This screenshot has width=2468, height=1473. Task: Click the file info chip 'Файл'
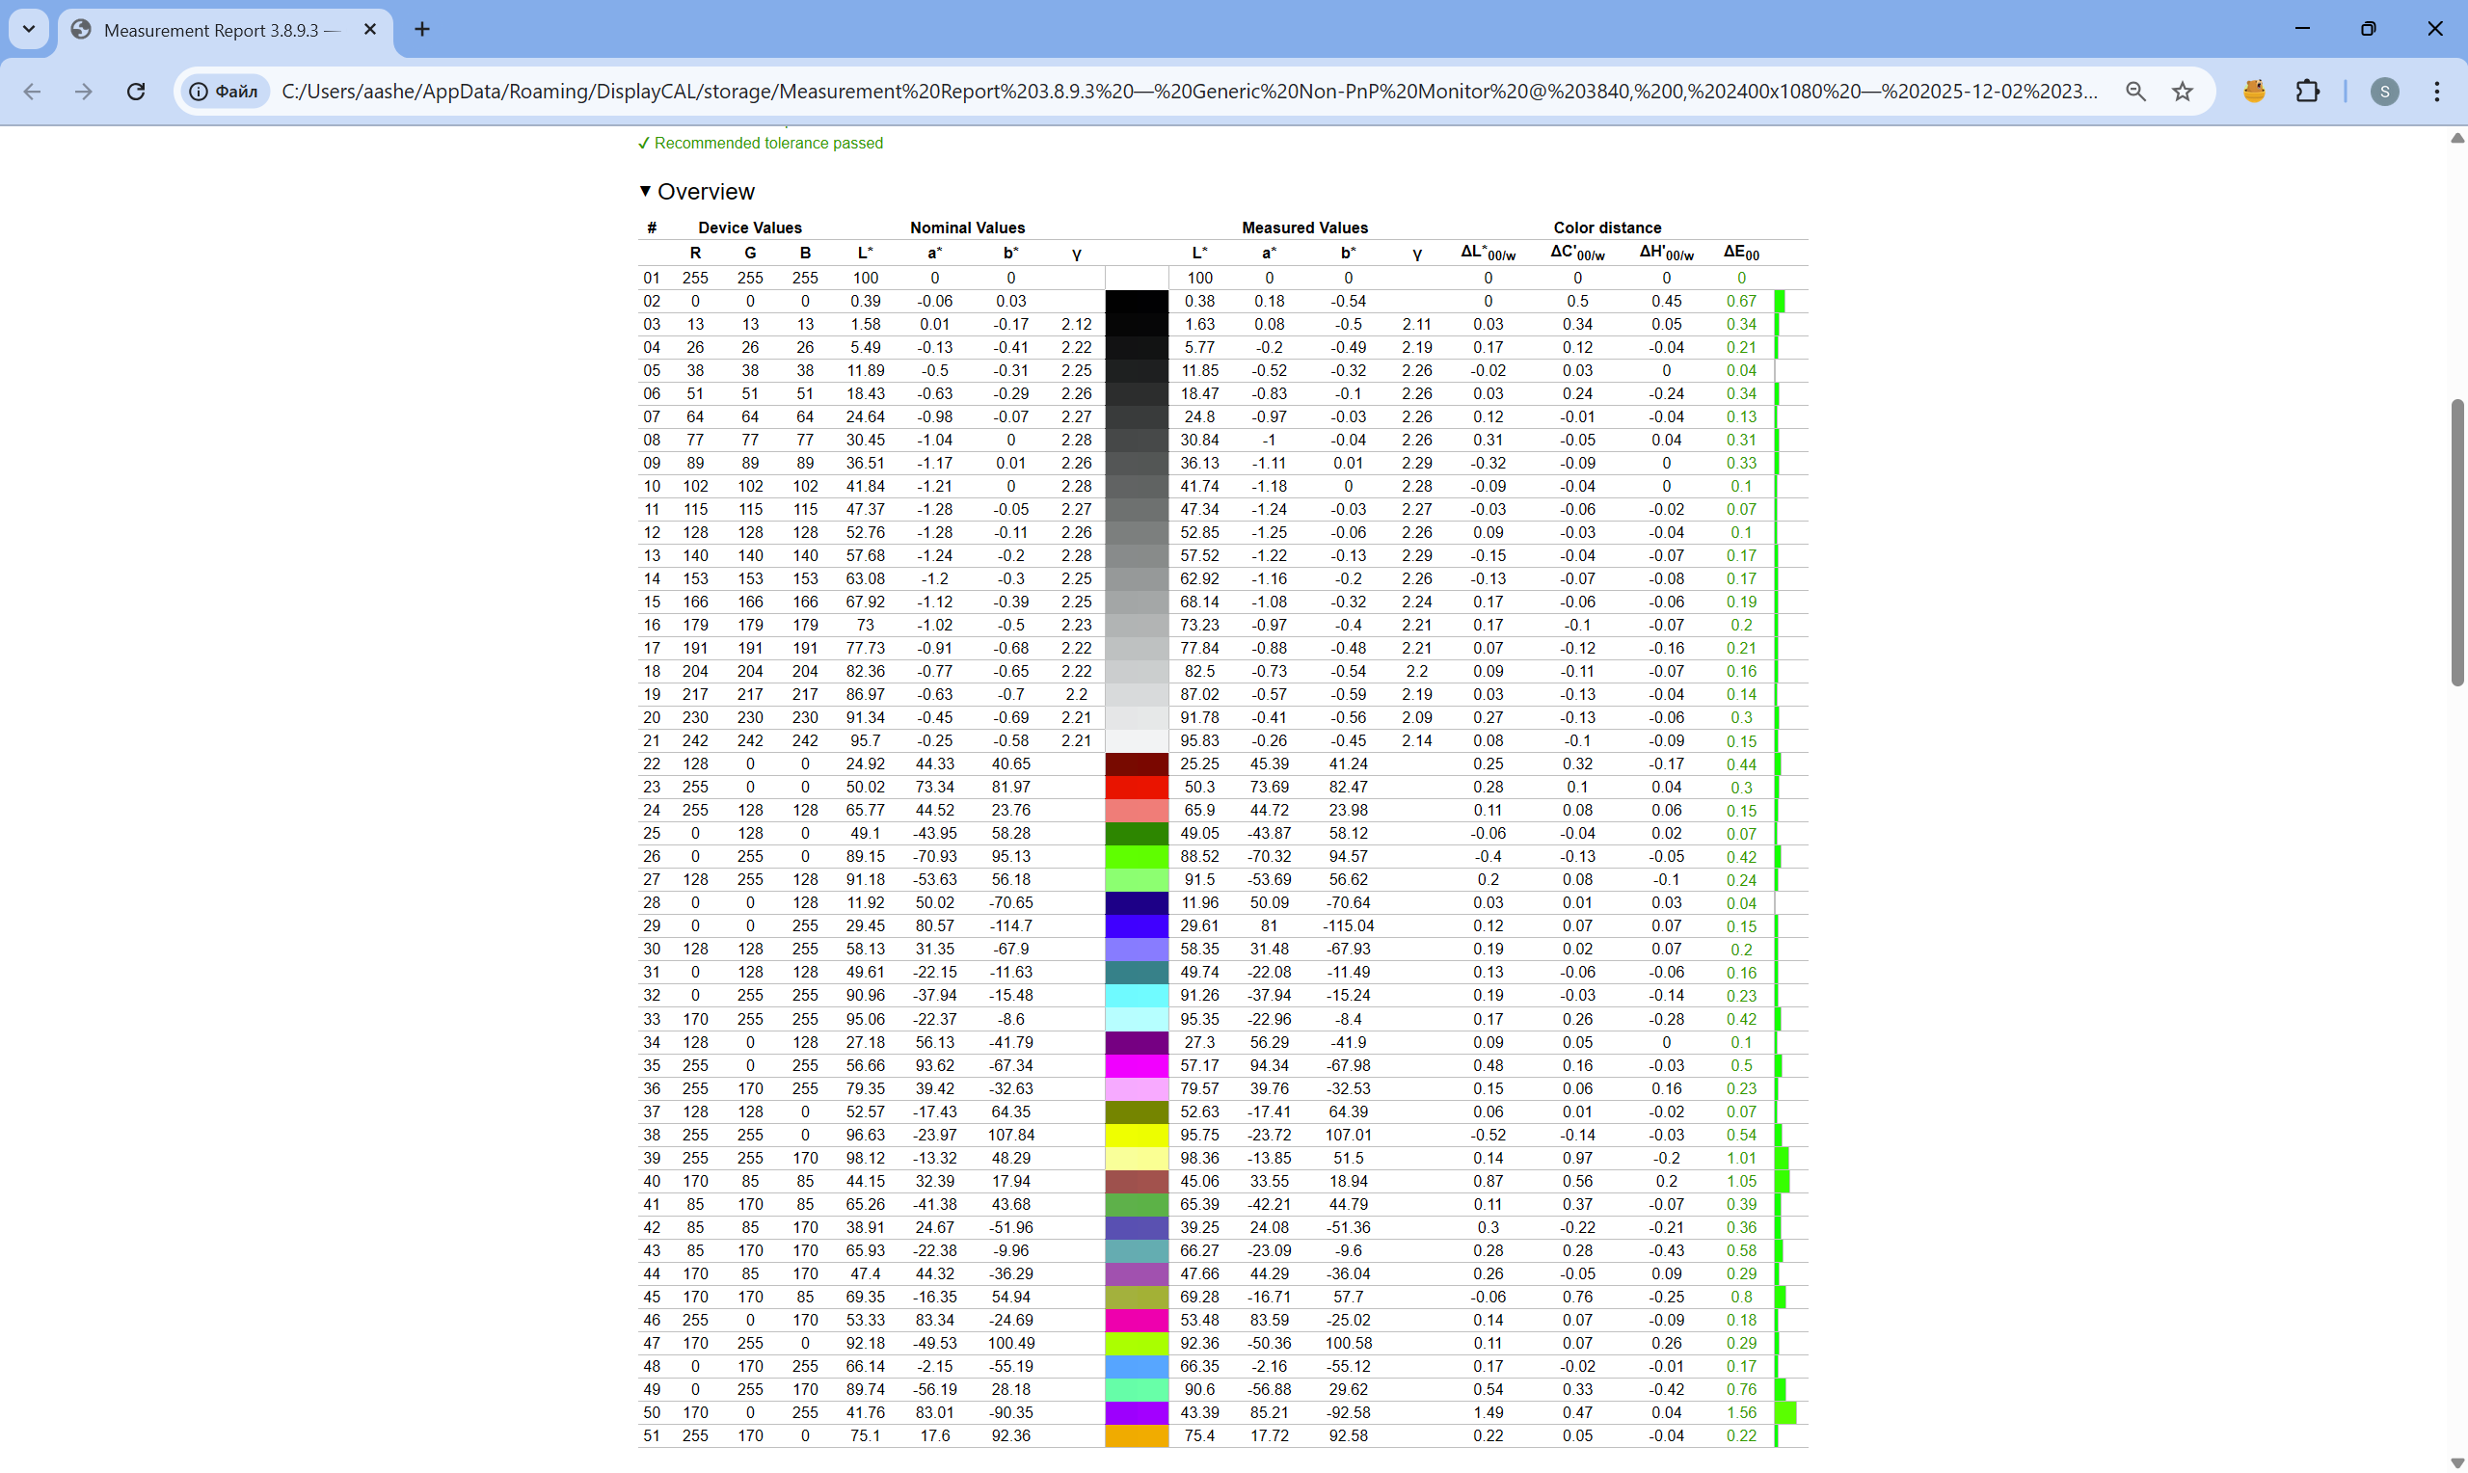pyautogui.click(x=225, y=92)
